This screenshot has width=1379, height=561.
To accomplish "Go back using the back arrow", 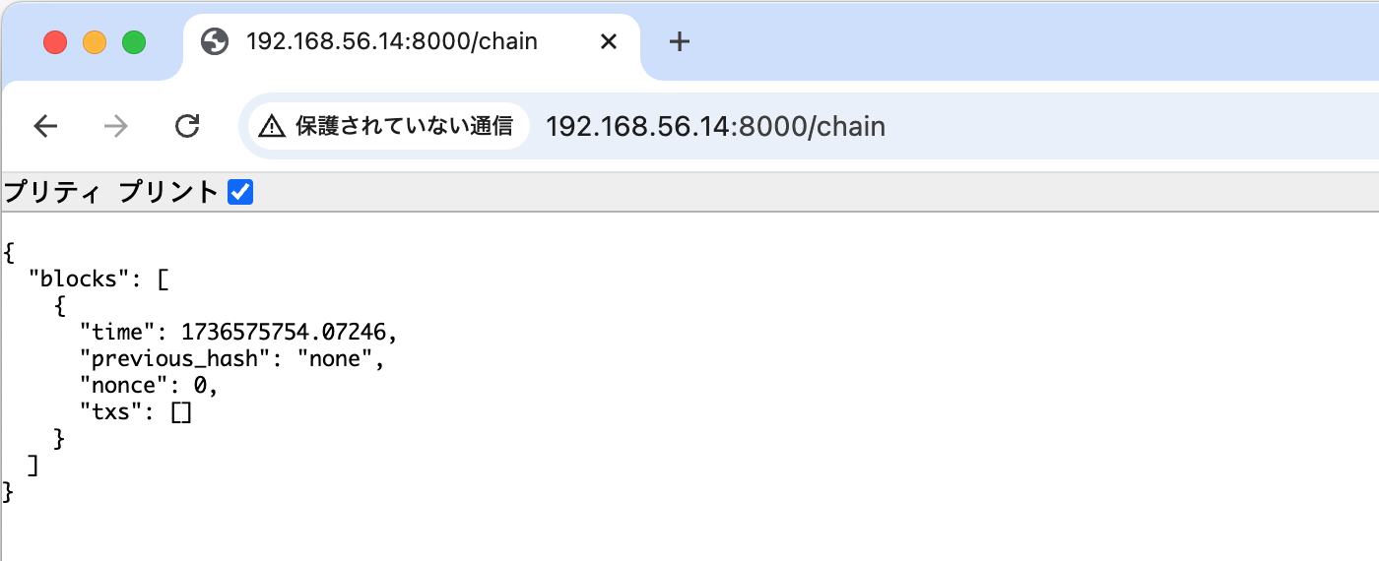I will pyautogui.click(x=46, y=126).
